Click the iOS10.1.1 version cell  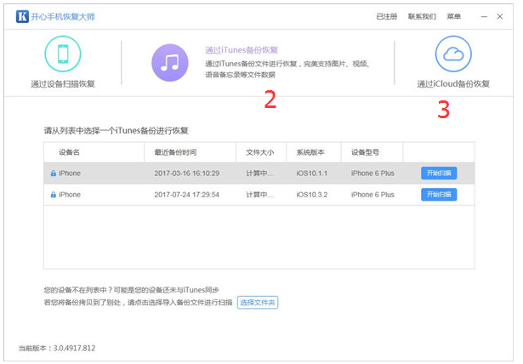coord(312,173)
